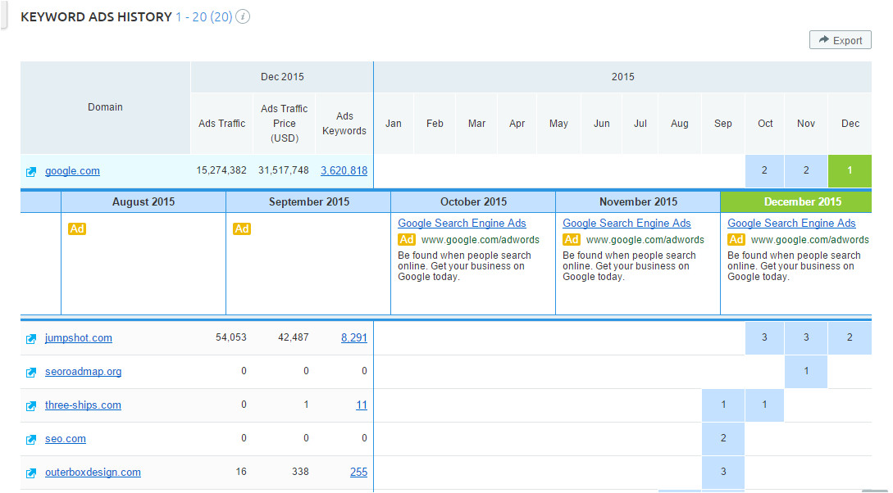Open the 3,620,818 ads keywords link
Screen dimensions: 893x493
pyautogui.click(x=344, y=171)
